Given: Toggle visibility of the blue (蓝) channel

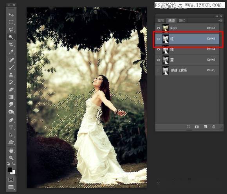Looking at the screenshot, I should click(x=159, y=59).
